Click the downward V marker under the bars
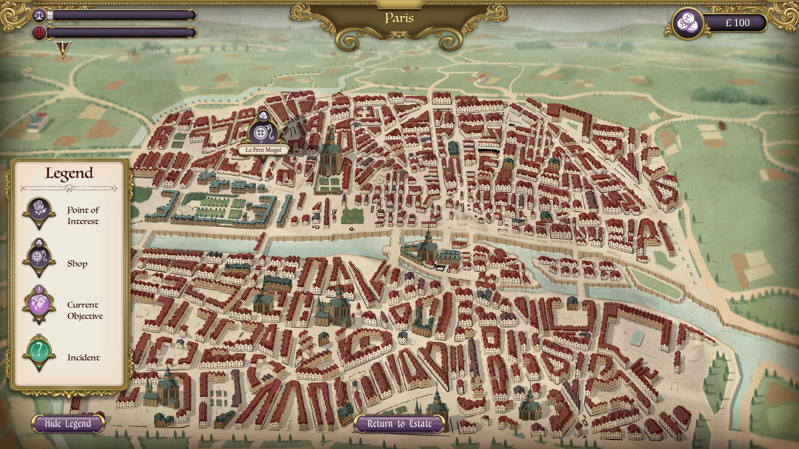Screen dimensions: 799x449 (63, 50)
